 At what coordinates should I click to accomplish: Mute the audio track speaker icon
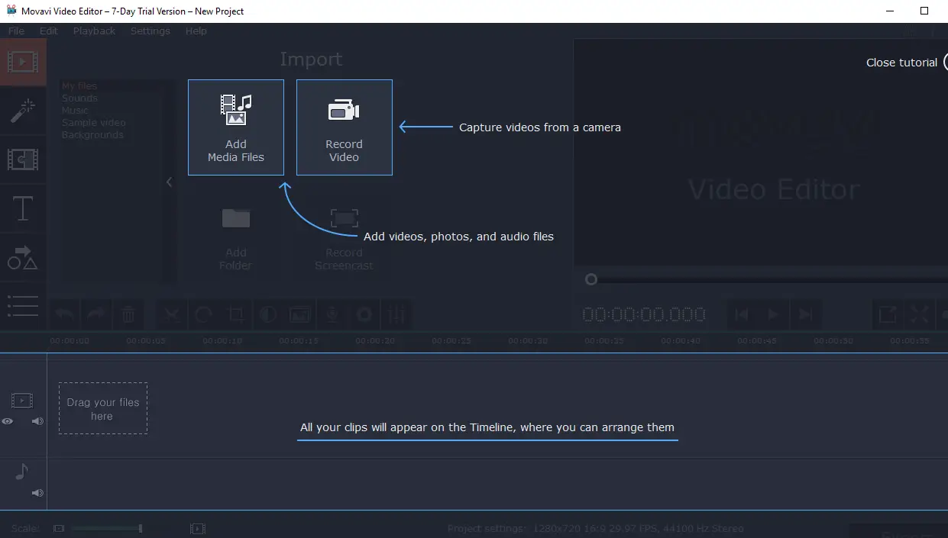[37, 493]
